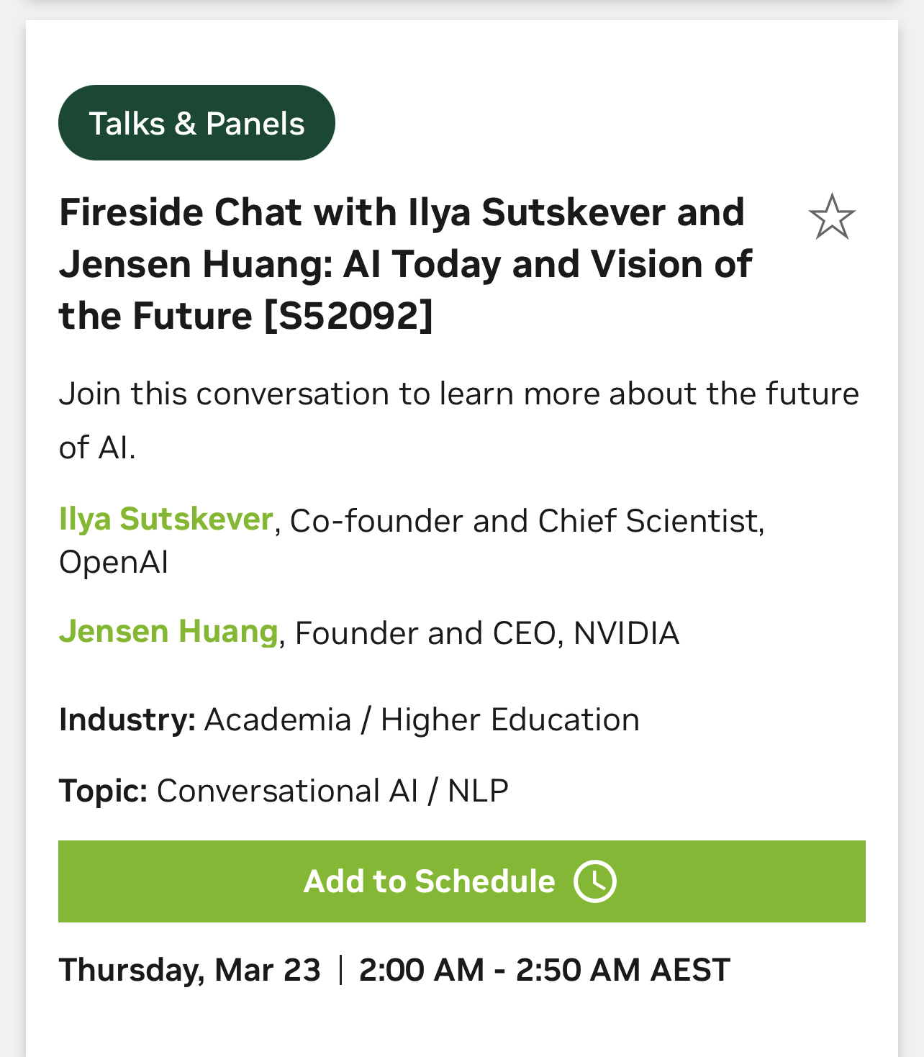Favorite the session with the star icon

pyautogui.click(x=832, y=216)
